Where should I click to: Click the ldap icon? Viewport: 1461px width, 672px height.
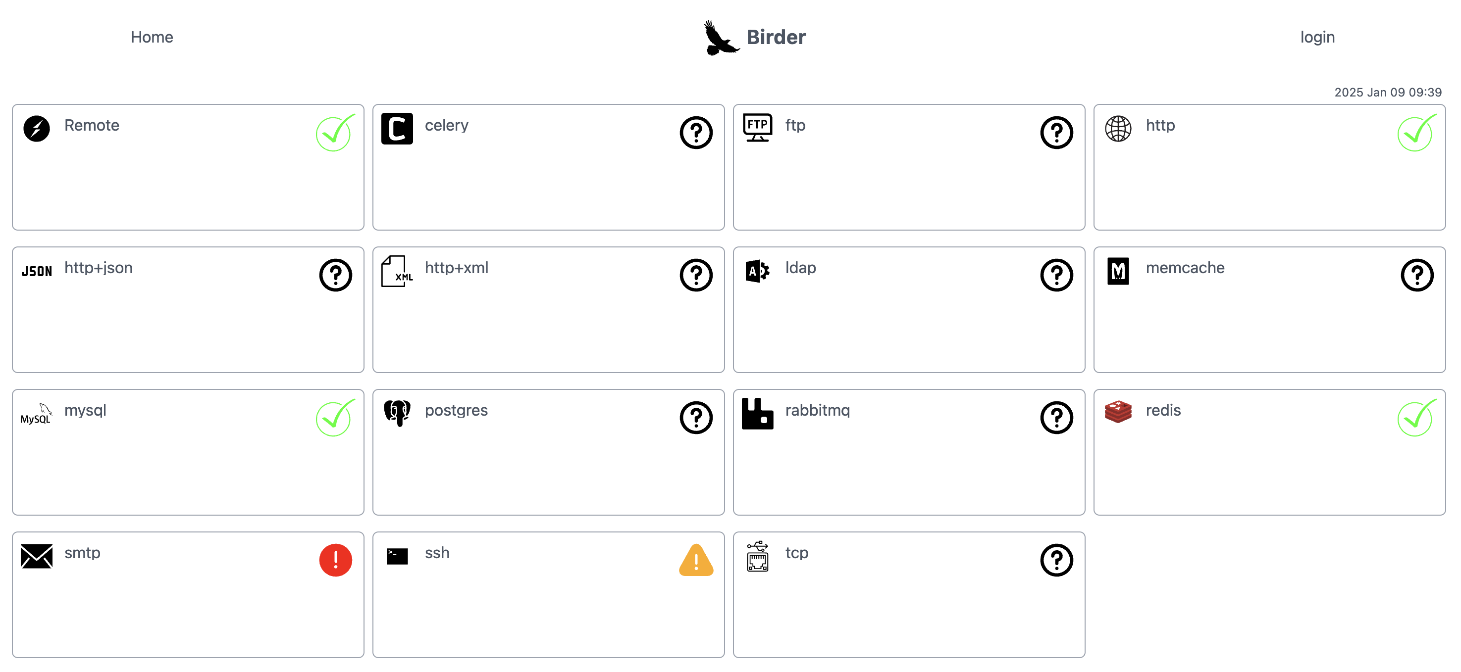point(758,271)
